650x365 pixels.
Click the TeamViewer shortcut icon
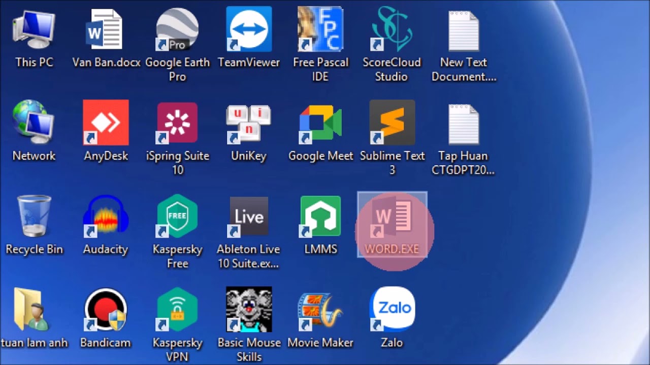tap(249, 38)
